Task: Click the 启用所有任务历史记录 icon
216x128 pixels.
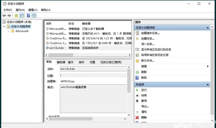Action: click(x=137, y=55)
